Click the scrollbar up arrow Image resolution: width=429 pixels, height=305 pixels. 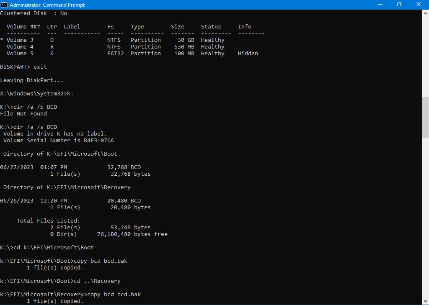(425, 13)
